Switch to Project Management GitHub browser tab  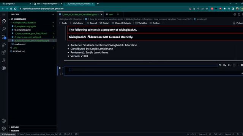pos(48,4)
